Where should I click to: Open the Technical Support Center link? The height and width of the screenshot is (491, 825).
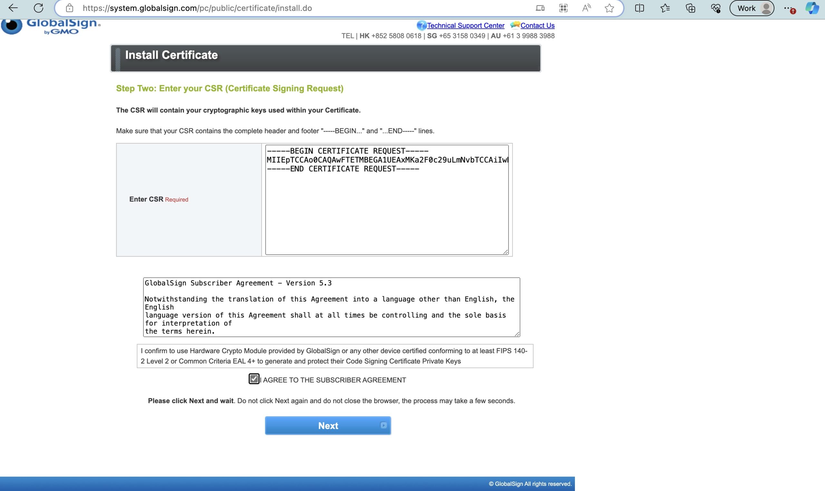[465, 25]
